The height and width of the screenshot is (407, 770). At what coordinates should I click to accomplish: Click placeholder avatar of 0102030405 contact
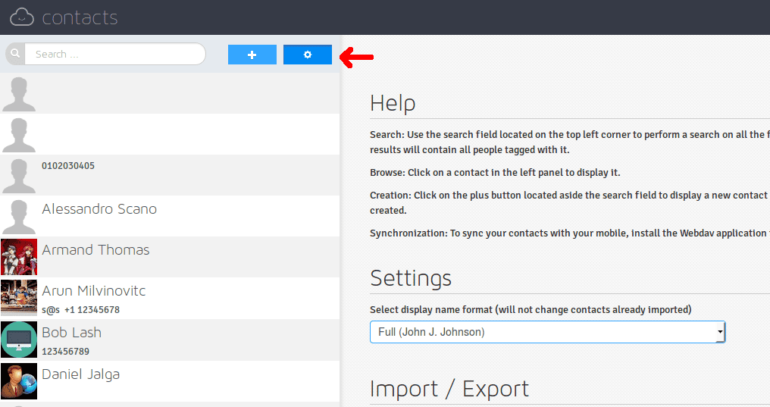(19, 175)
